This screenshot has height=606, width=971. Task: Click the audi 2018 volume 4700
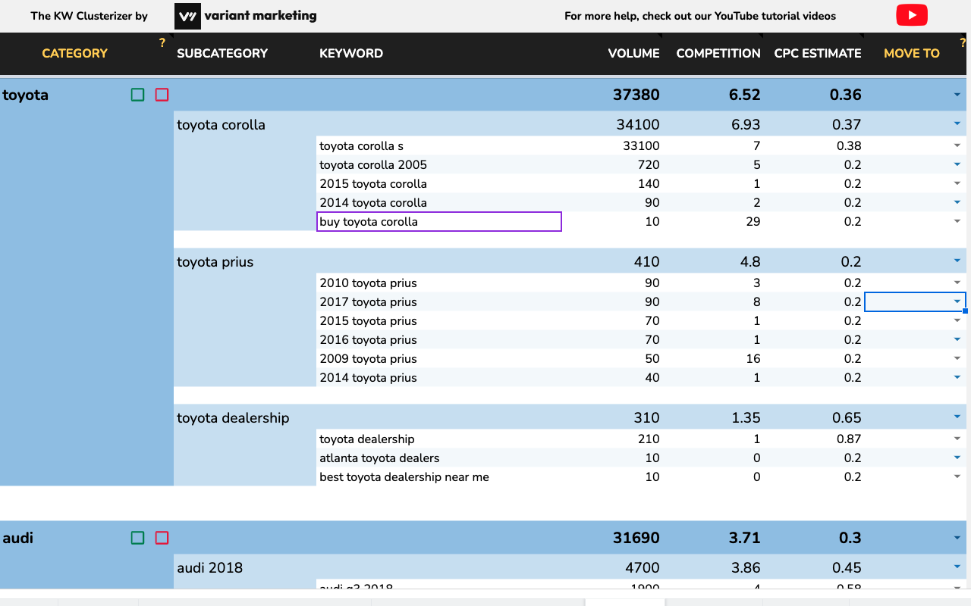click(641, 567)
